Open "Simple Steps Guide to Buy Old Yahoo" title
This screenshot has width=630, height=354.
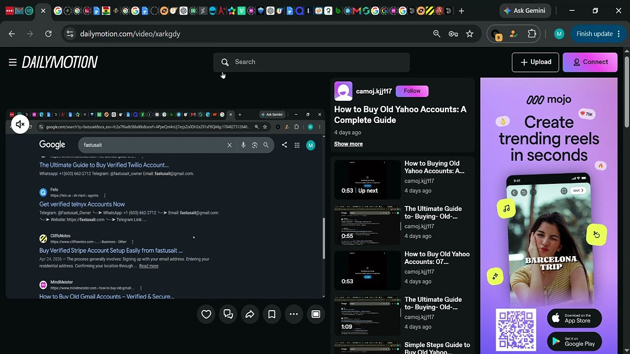[437, 348]
